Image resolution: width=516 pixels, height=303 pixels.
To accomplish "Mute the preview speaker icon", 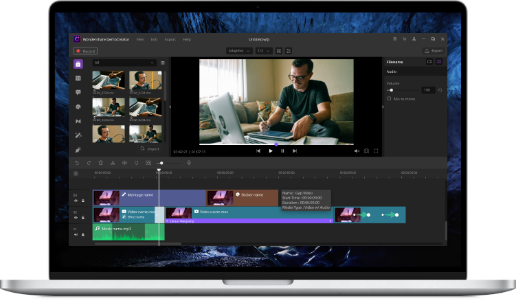I will (x=357, y=151).
